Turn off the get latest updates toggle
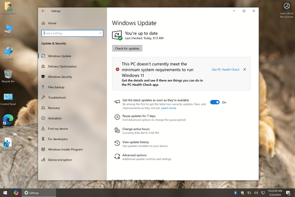The width and height of the screenshot is (295, 197). point(215,102)
